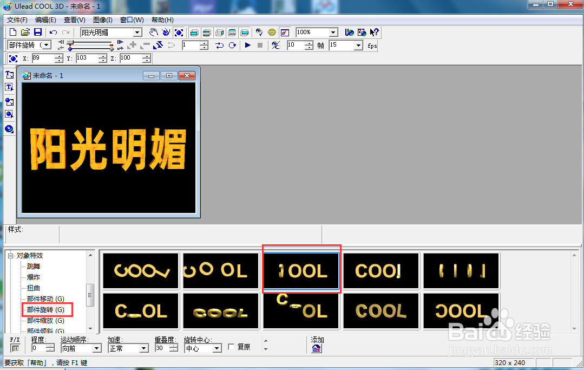Viewport: 584px width, 370px height.
Task: Toggle loop mode icon
Action: pyautogui.click(x=232, y=46)
